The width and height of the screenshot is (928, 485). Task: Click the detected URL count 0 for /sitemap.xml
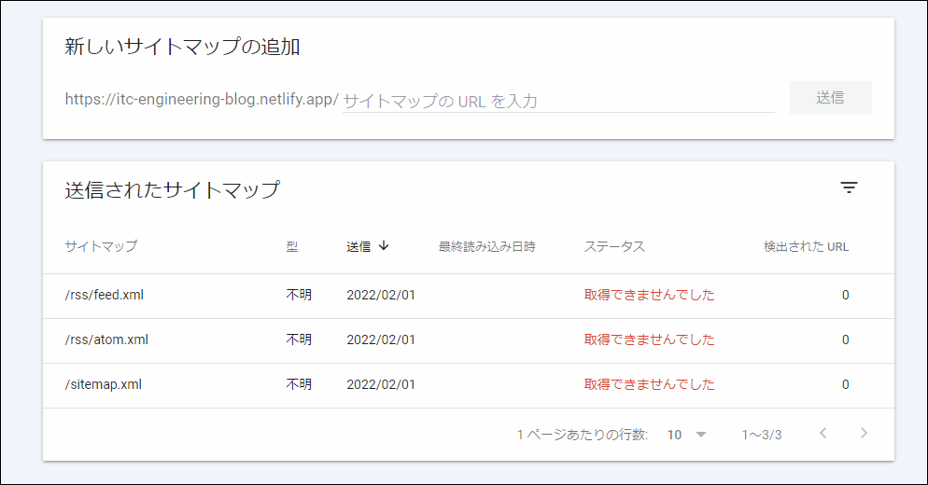coord(845,385)
